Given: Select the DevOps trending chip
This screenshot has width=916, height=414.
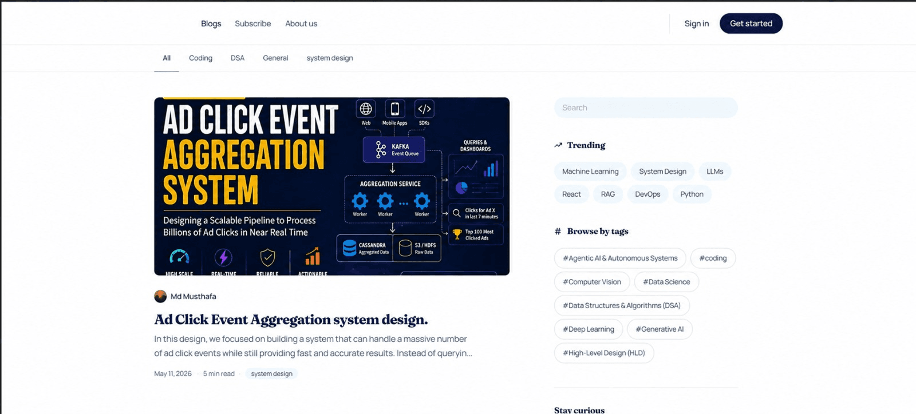Looking at the screenshot, I should [x=647, y=194].
